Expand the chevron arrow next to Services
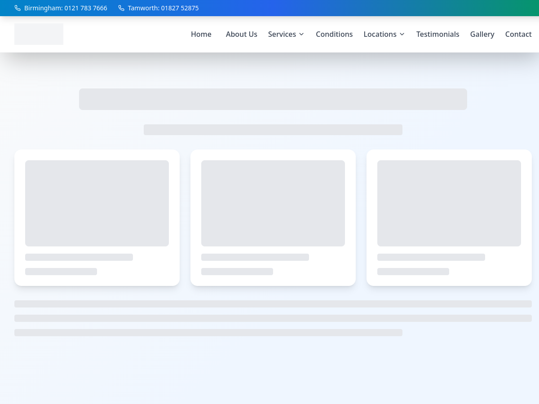The image size is (539, 404). coord(301,34)
